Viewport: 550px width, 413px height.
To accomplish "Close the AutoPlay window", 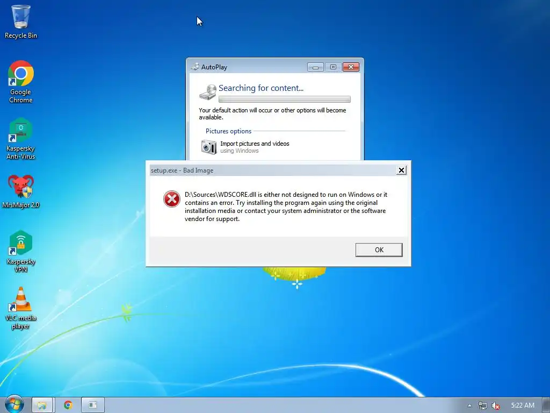I will (x=351, y=67).
